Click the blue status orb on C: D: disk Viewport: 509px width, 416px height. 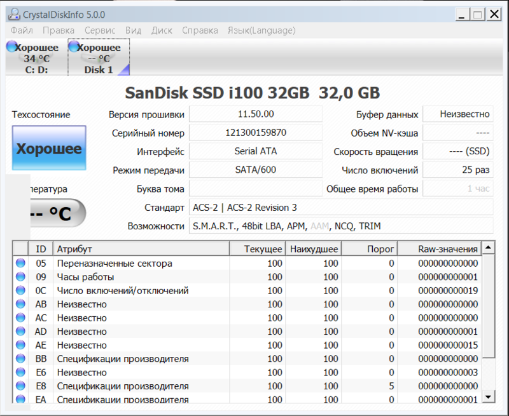coord(11,46)
